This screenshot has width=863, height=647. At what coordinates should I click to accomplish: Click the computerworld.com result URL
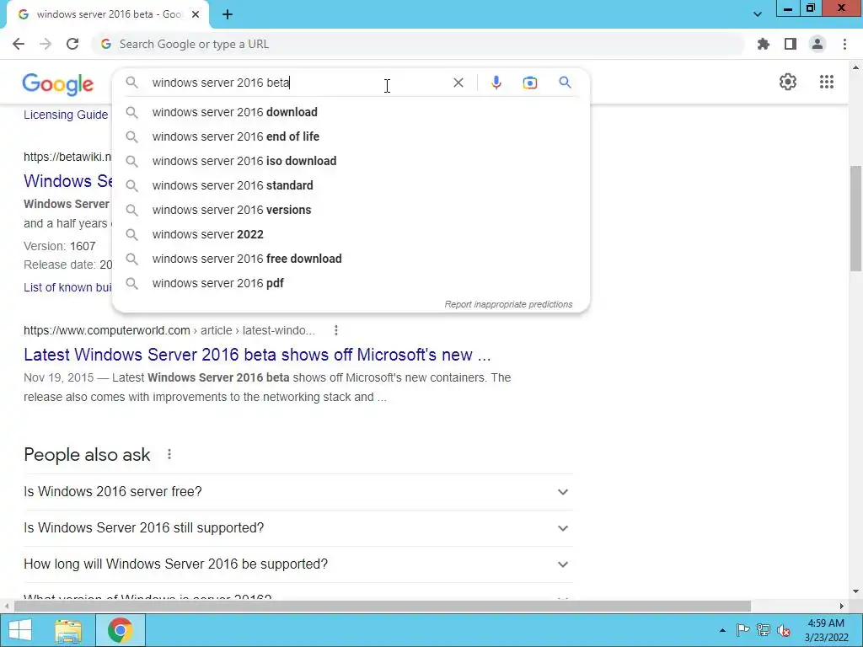[x=169, y=330]
